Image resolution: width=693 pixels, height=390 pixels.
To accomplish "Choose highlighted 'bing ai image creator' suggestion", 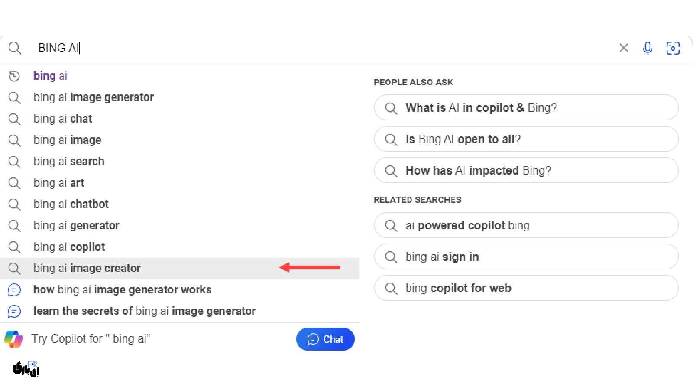I will 180,268.
